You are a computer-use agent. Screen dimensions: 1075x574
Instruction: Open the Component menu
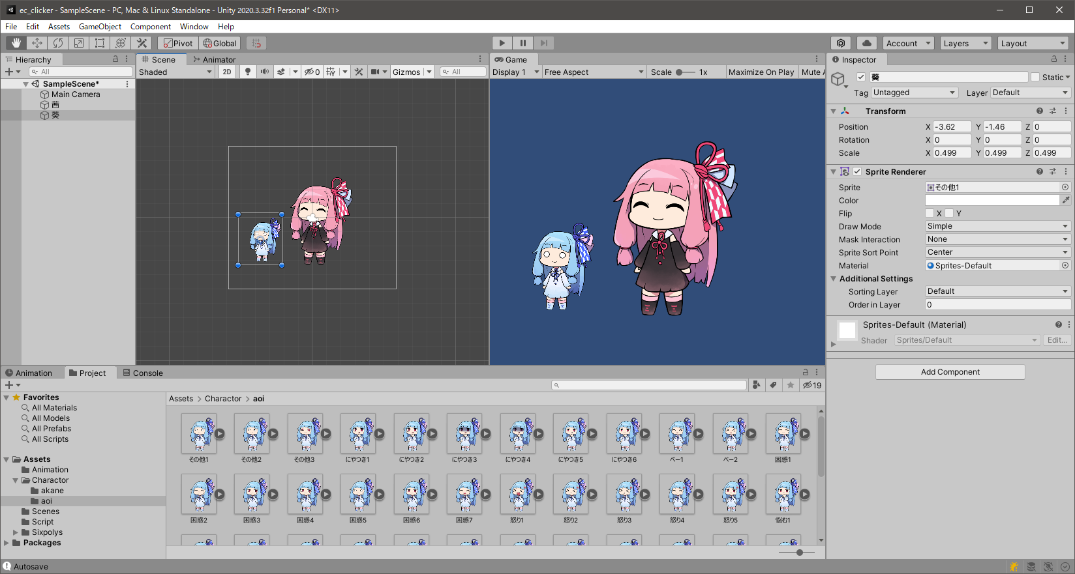pos(151,27)
